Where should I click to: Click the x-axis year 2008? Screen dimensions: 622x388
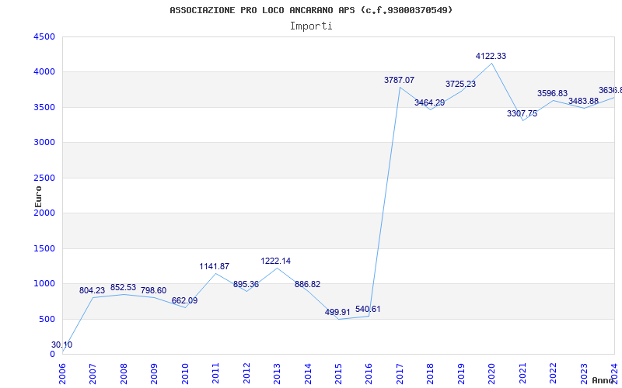[124, 374]
